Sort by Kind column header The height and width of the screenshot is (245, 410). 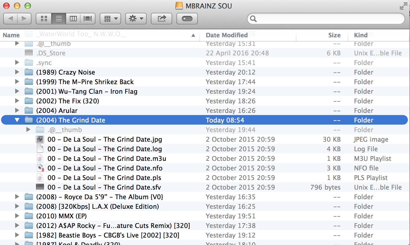pyautogui.click(x=360, y=35)
